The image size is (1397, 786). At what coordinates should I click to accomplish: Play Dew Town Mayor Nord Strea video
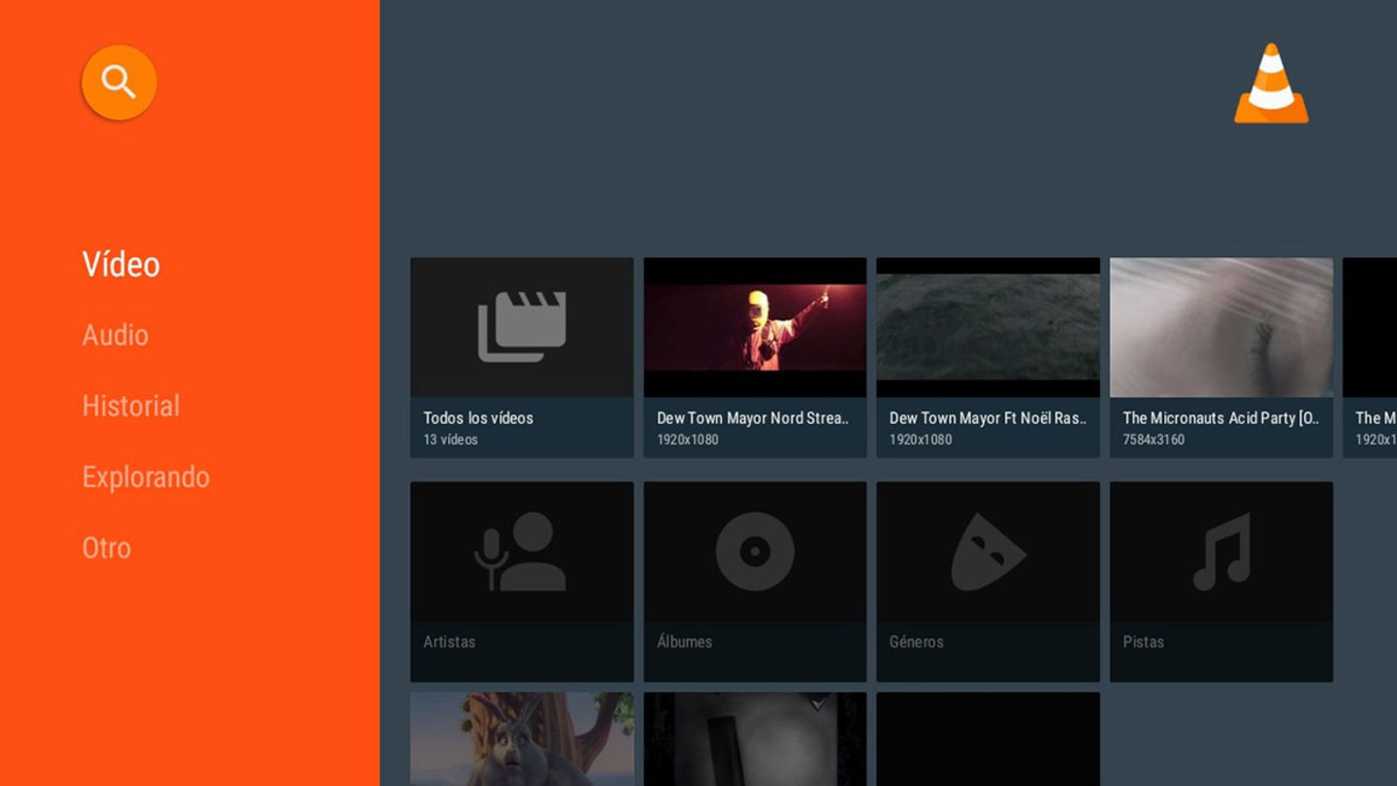(x=754, y=356)
